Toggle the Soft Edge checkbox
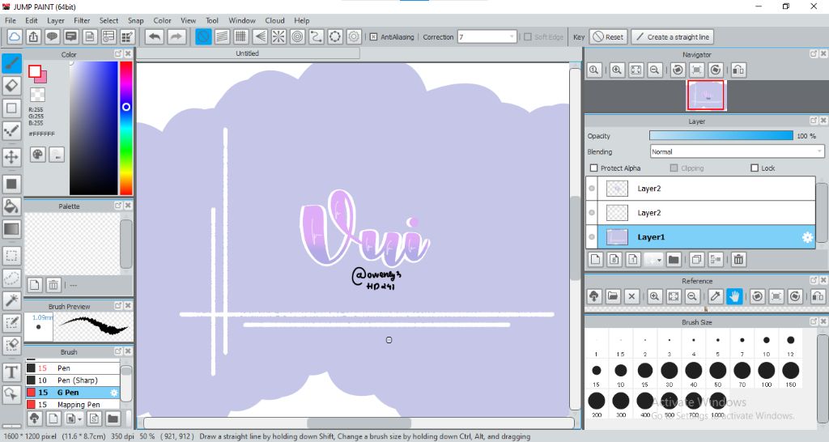This screenshot has width=829, height=442. coord(528,37)
